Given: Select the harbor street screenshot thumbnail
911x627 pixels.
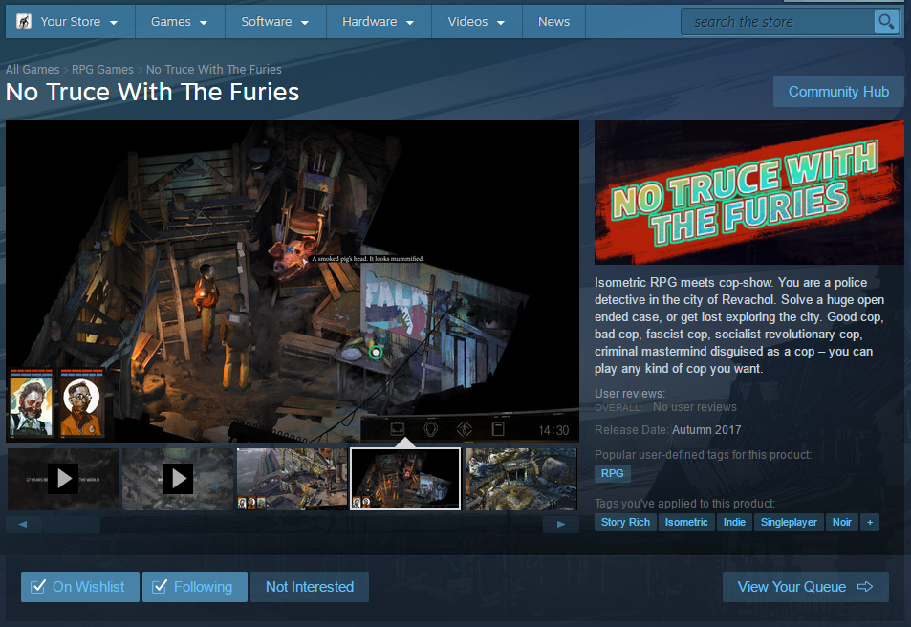Looking at the screenshot, I should [292, 479].
